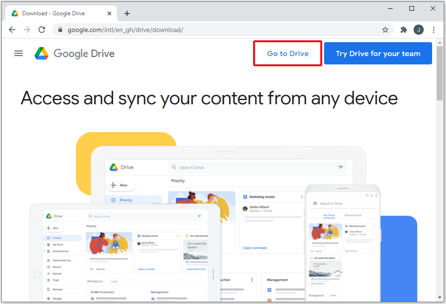Screen dimensions: 446x304
Task: Click Try Drive for your team
Action: 378,53
